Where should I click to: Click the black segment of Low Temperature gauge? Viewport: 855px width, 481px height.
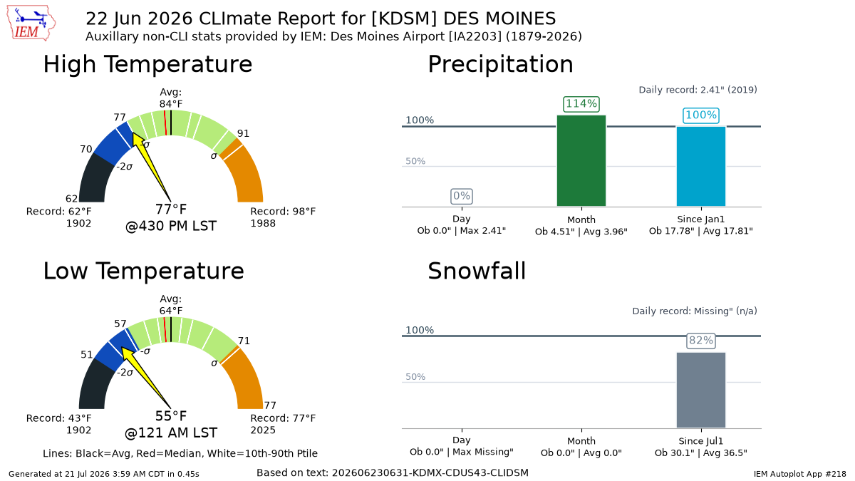click(95, 385)
